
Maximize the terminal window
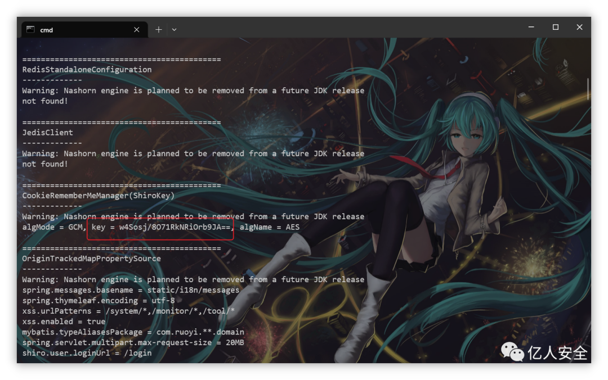[555, 27]
